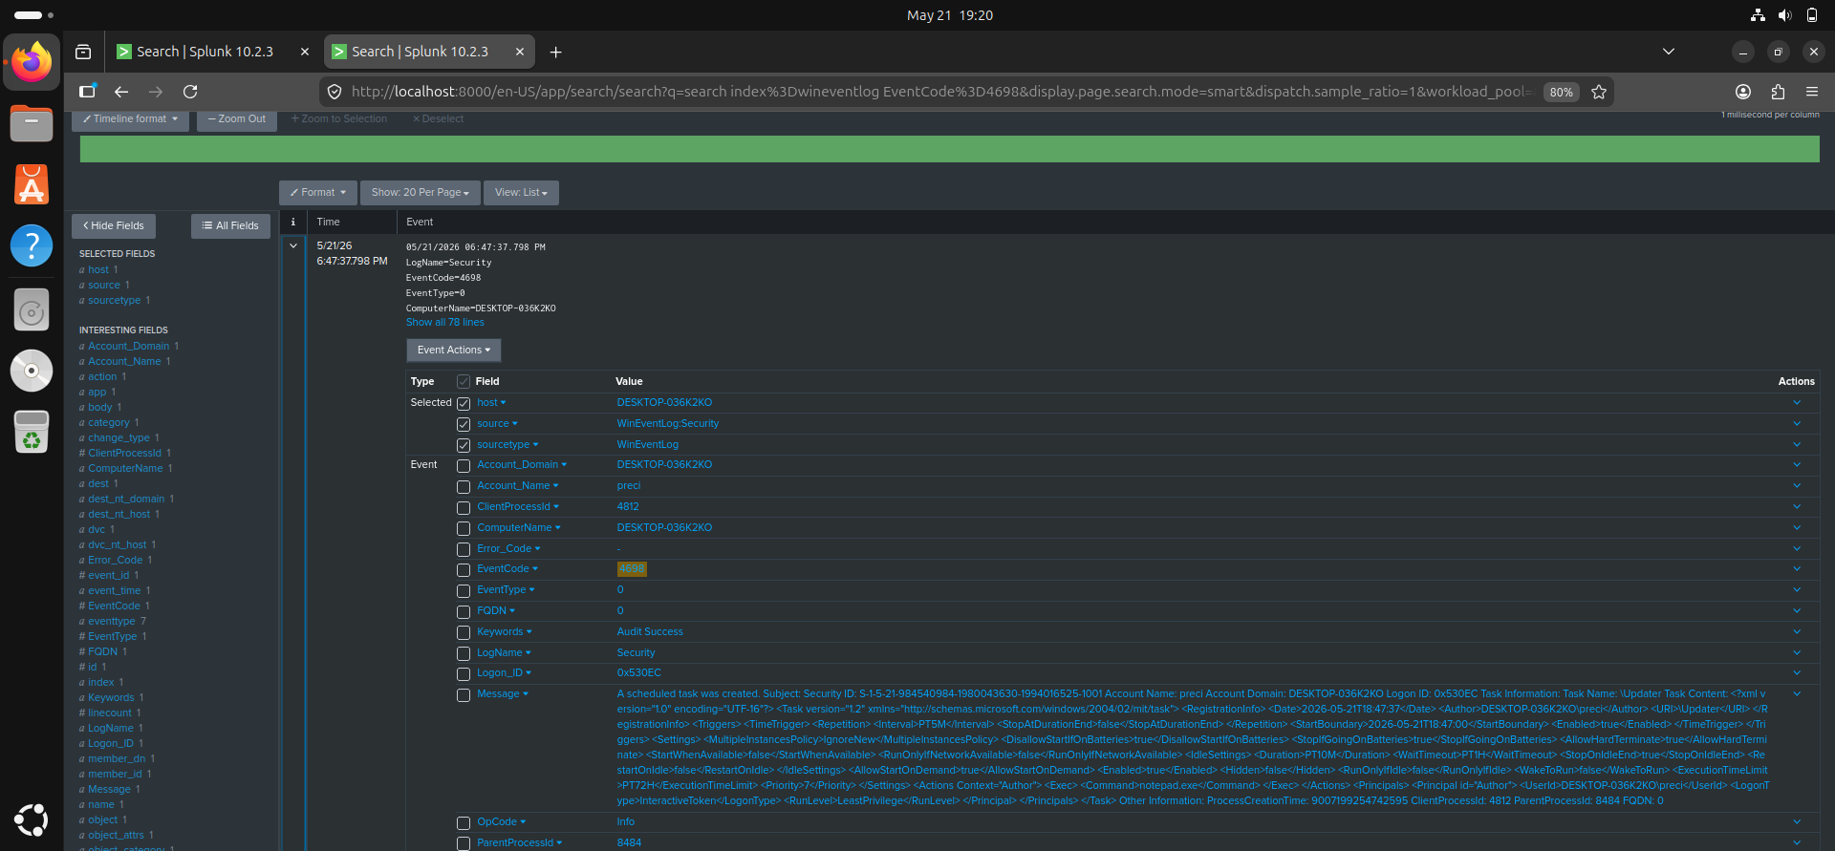The image size is (1835, 851).
Task: Open the Timeline format dropdown
Action: point(130,119)
